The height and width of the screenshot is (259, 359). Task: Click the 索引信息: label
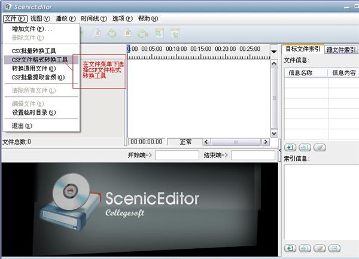297,159
